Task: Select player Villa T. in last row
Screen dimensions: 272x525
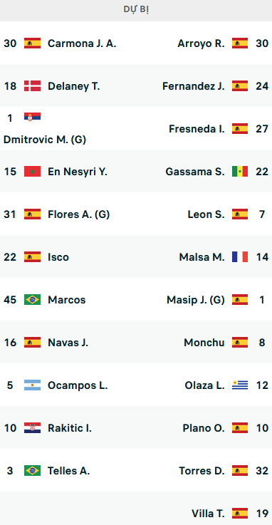Action: [208, 514]
